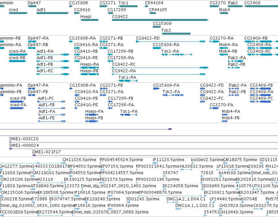Click the Rab2 gene label
The image size is (278, 217).
[x=233, y=3]
